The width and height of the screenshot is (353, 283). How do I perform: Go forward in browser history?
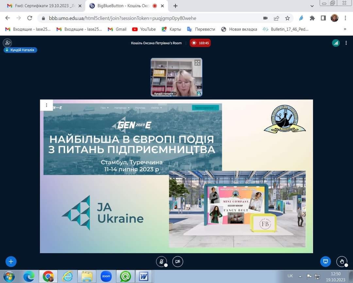point(19,18)
